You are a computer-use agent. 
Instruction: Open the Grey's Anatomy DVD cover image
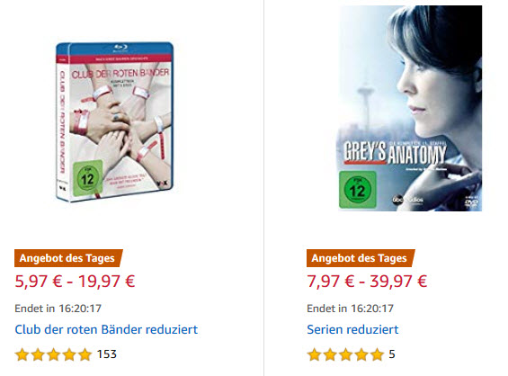pyautogui.click(x=410, y=108)
